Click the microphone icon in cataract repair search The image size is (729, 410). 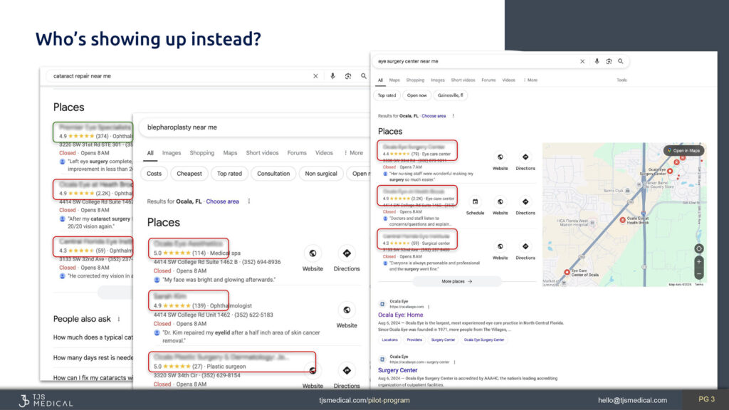[332, 76]
